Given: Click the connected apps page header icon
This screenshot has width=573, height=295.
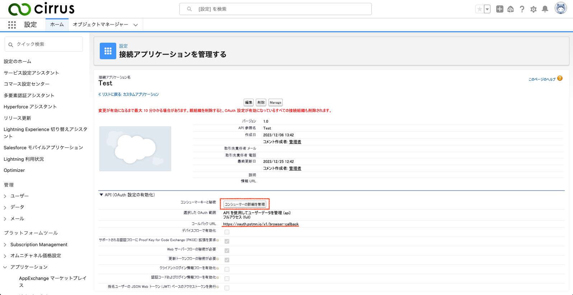Looking at the screenshot, I should (108, 51).
